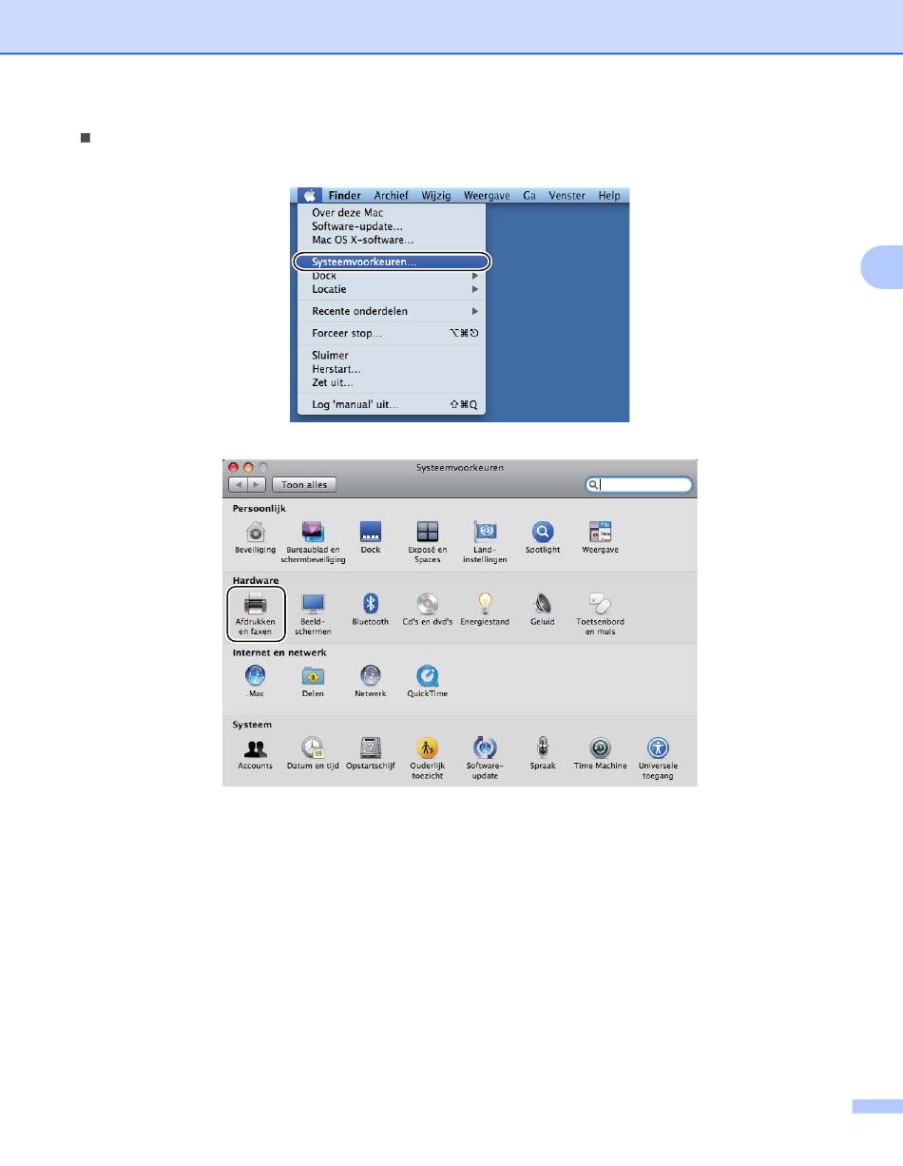Viewport: 903px width, 1166px height.
Task: Open Bluetooth preferences icon
Action: coord(370,610)
